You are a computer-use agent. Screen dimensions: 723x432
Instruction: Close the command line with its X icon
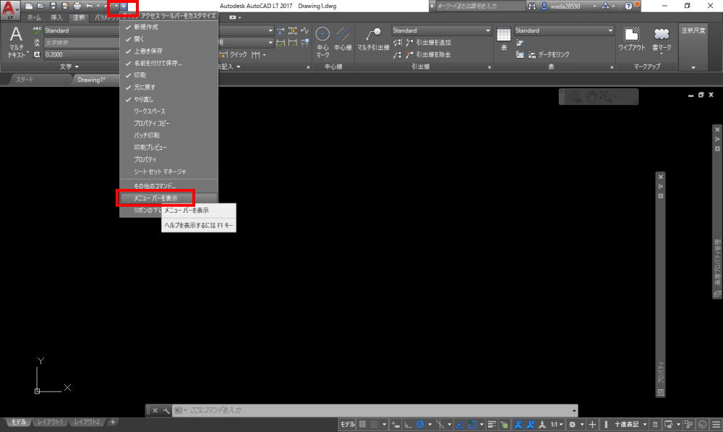click(x=155, y=410)
